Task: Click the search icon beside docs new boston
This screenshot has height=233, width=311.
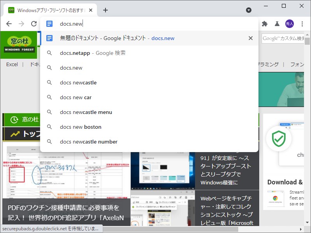Action: (49, 127)
